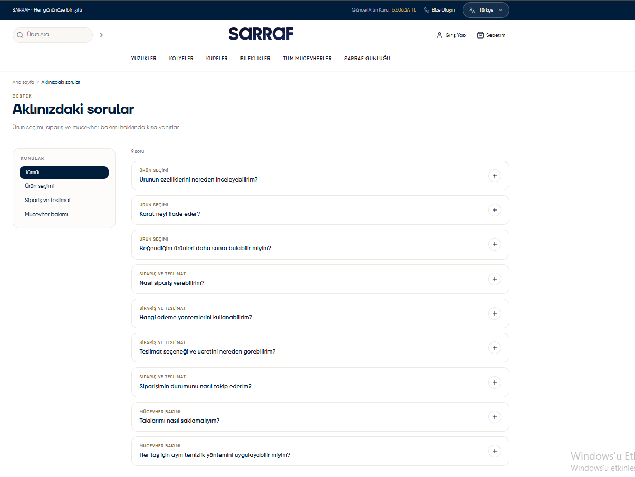Click the phone icon beside Bize Ulaşın
This screenshot has height=477, width=635.
coord(427,10)
